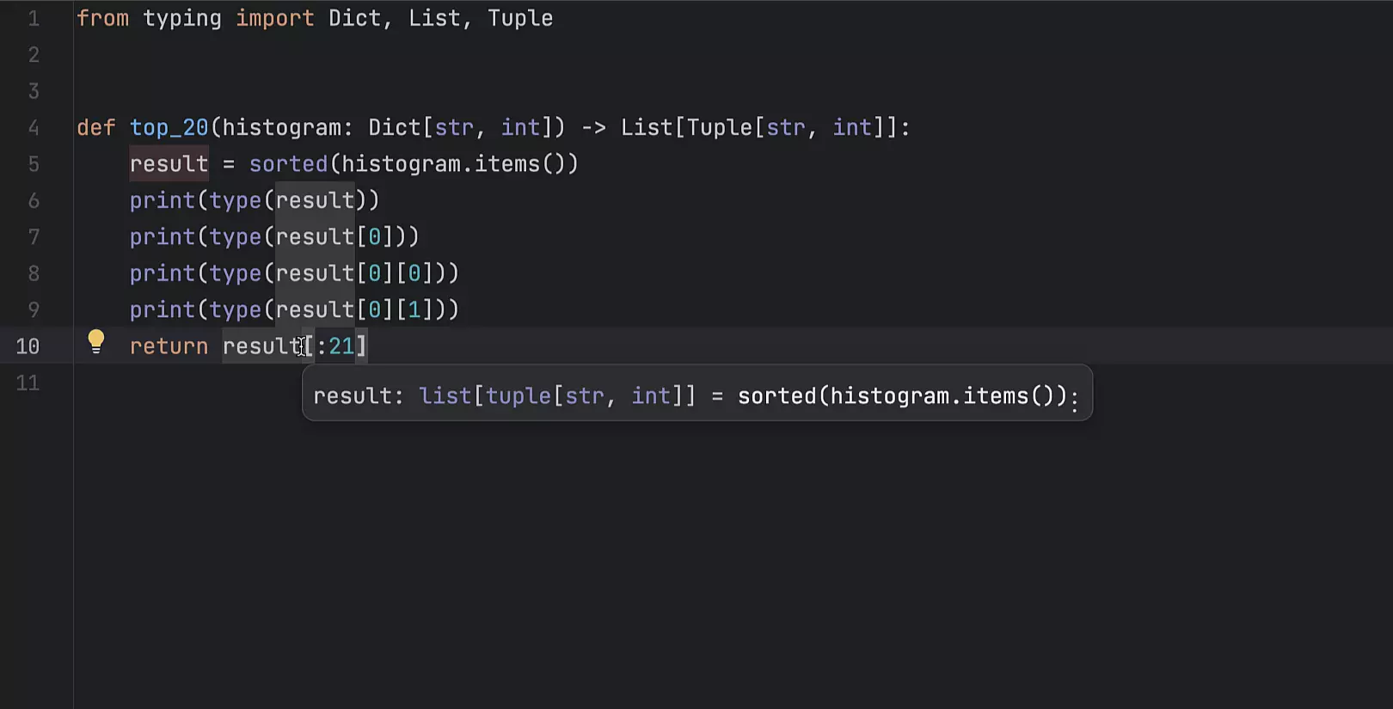Image resolution: width=1393 pixels, height=709 pixels.
Task: Click the "result" variable assignment on line 5
Action: coord(169,164)
